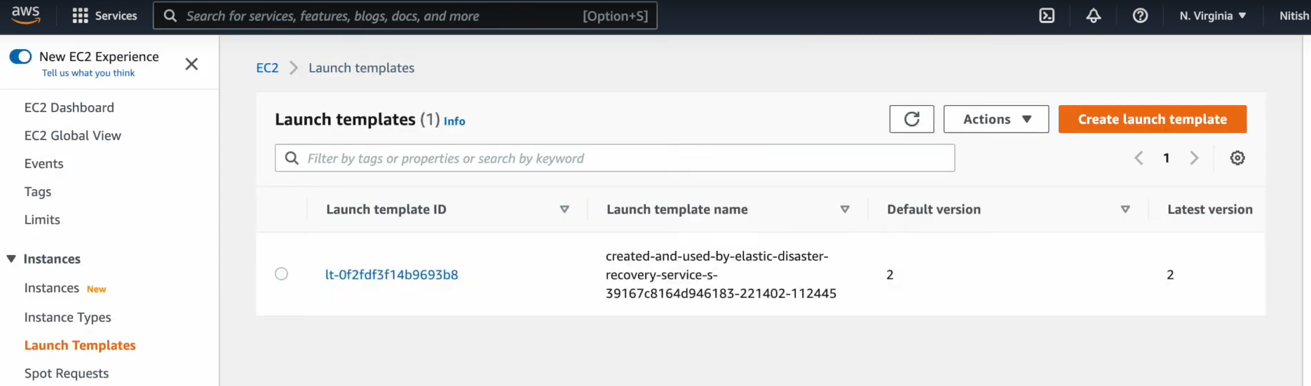This screenshot has width=1311, height=386.
Task: Open AWS CloudShell terminal icon
Action: point(1047,15)
